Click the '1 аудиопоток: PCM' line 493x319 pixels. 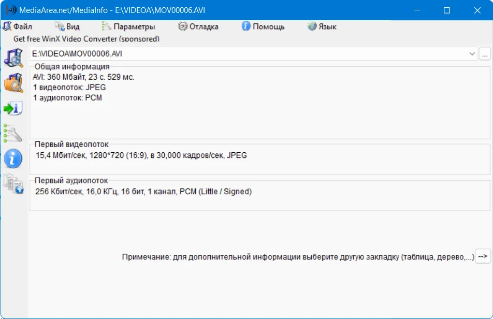point(67,98)
